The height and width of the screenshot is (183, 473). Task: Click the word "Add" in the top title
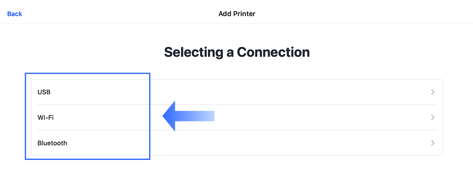coord(225,14)
